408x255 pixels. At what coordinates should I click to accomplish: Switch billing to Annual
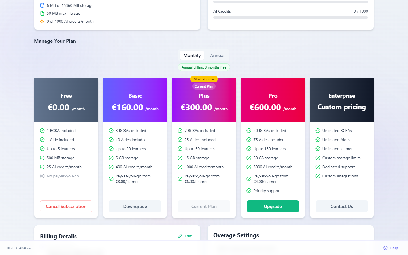click(x=217, y=56)
